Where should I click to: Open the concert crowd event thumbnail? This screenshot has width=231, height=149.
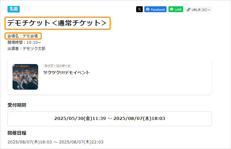[25, 77]
